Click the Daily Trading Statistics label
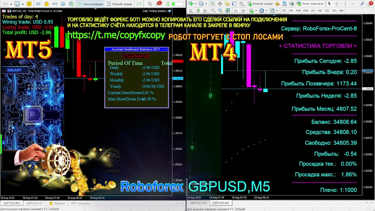Image resolution: width=375 pixels, height=211 pixels. [154, 11]
